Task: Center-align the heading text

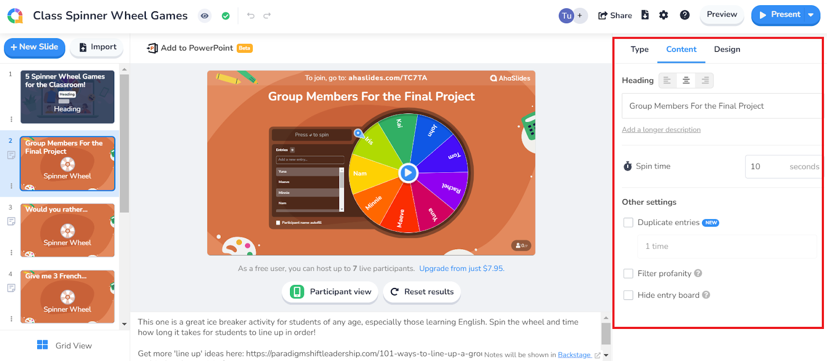Action: 686,80
